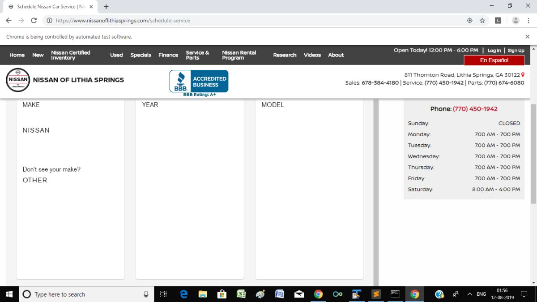Screen dimensions: 537x302
Task: Click the Home menu item
Action: pos(17,55)
